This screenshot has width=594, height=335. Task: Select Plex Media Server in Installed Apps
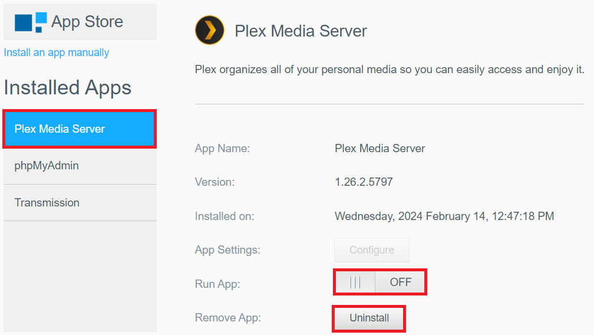click(80, 129)
